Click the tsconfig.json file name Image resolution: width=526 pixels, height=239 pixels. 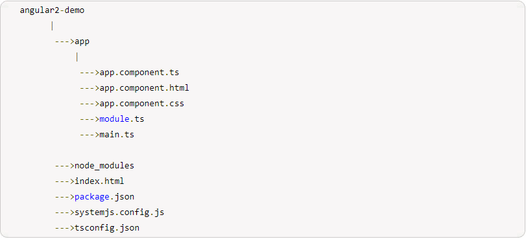pos(106,228)
